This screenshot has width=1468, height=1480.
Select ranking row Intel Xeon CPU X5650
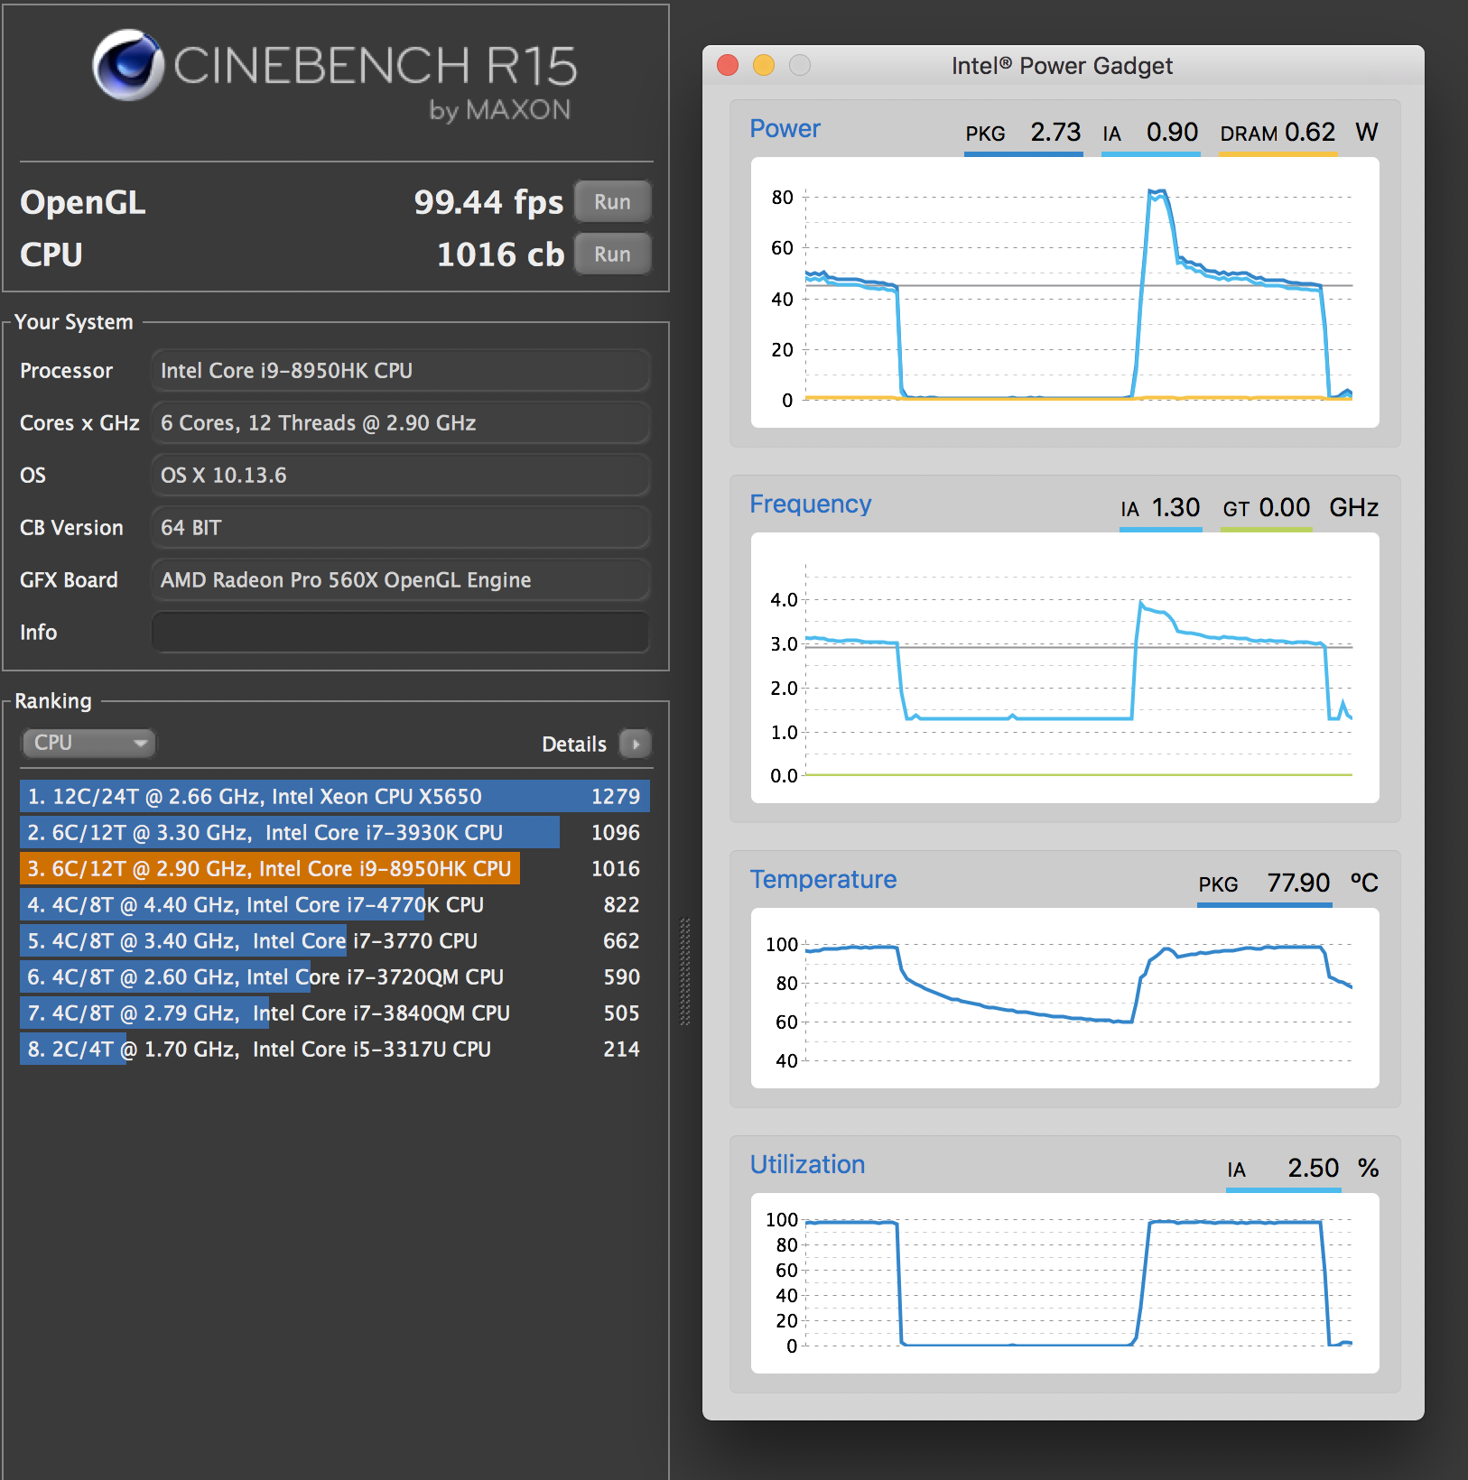pyautogui.click(x=334, y=796)
